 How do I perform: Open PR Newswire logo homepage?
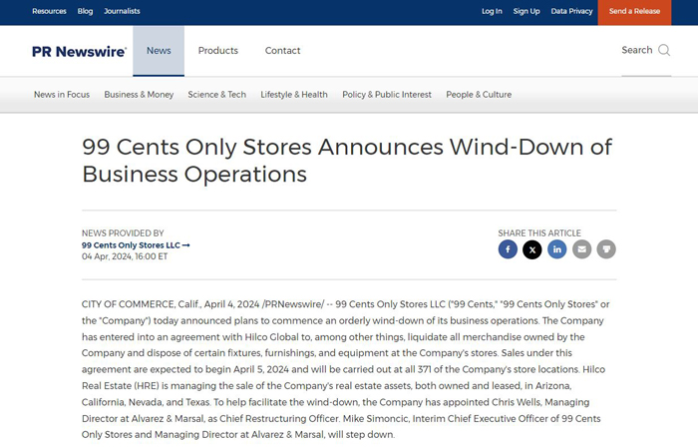79,52
